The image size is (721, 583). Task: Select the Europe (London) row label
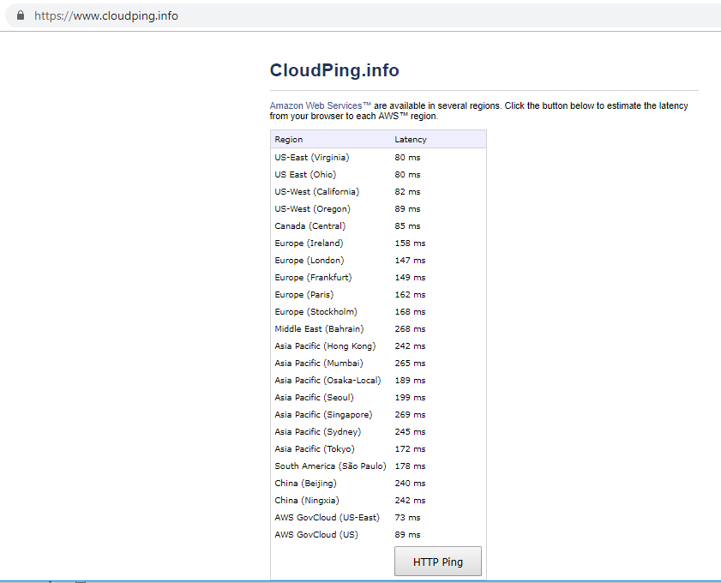point(309,261)
